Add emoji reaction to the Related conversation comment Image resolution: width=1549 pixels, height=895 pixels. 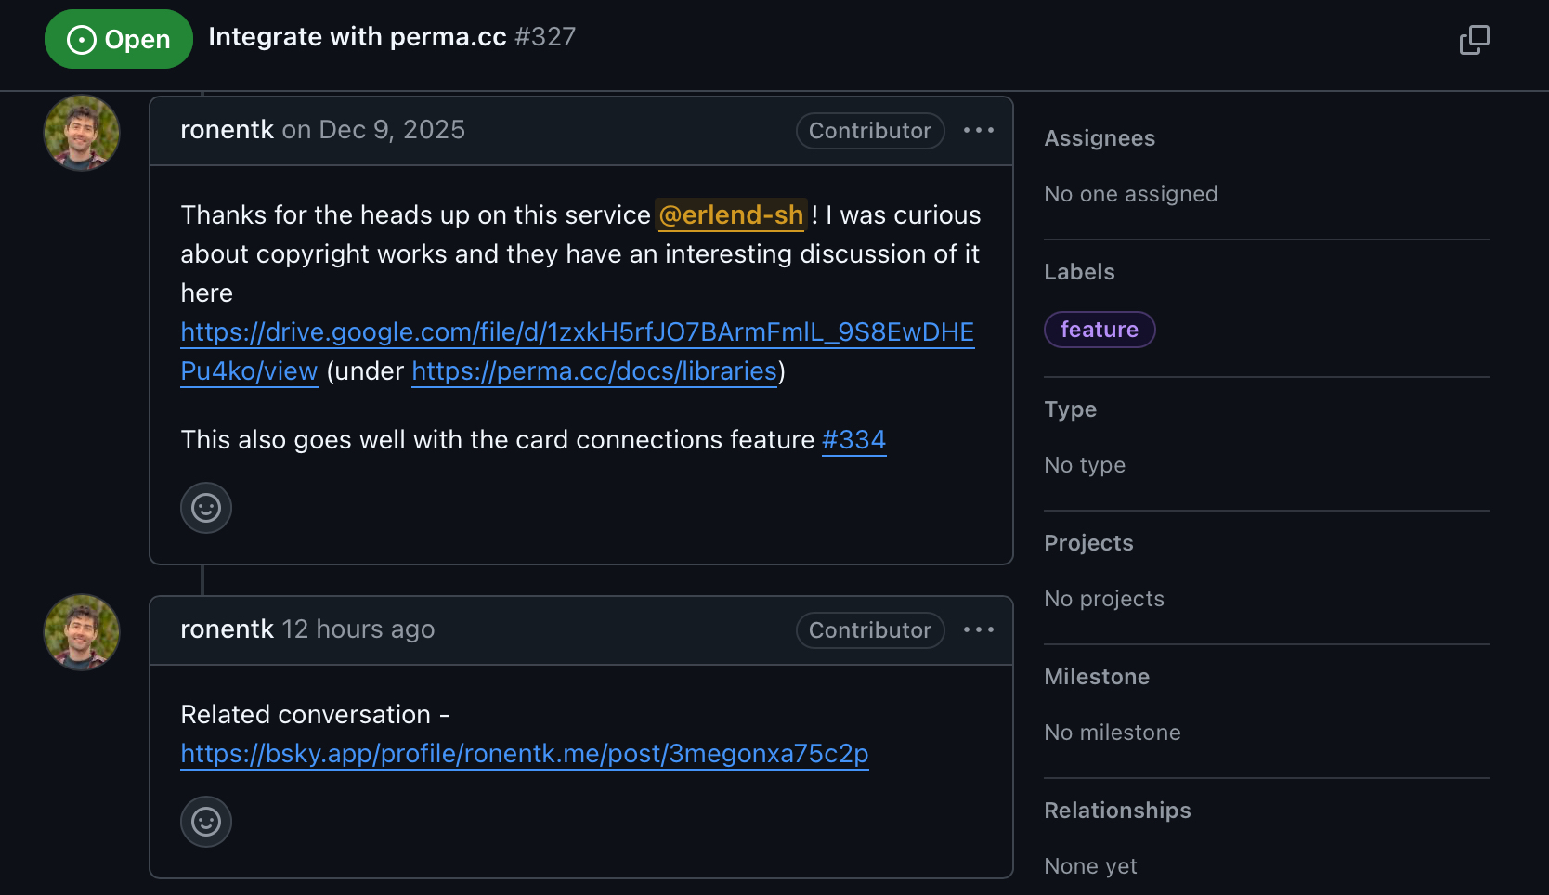[x=206, y=822]
